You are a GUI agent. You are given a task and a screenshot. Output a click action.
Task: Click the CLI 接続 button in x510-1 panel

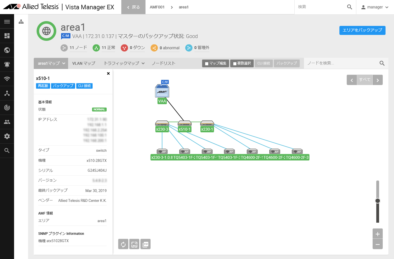click(x=84, y=86)
